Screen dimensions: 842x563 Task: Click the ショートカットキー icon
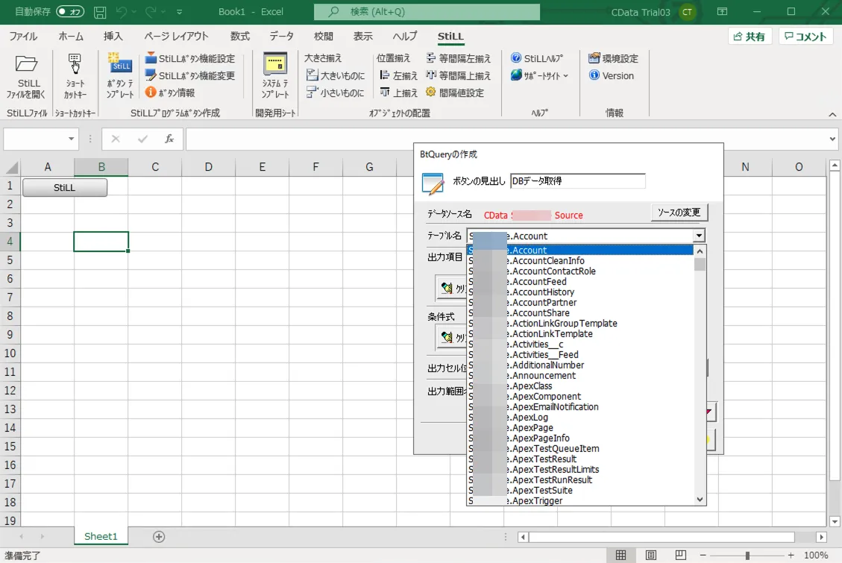pos(75,75)
